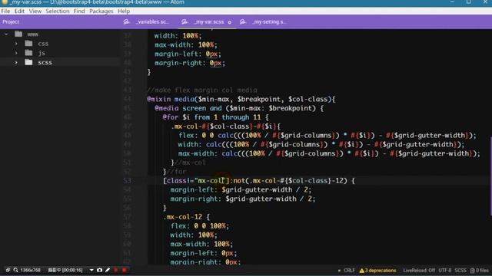This screenshot has height=276, width=492.
Task: Click line number 53 in the gutter
Action: (x=127, y=181)
